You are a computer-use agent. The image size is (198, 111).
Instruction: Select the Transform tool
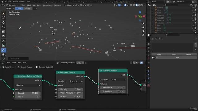[3, 36]
